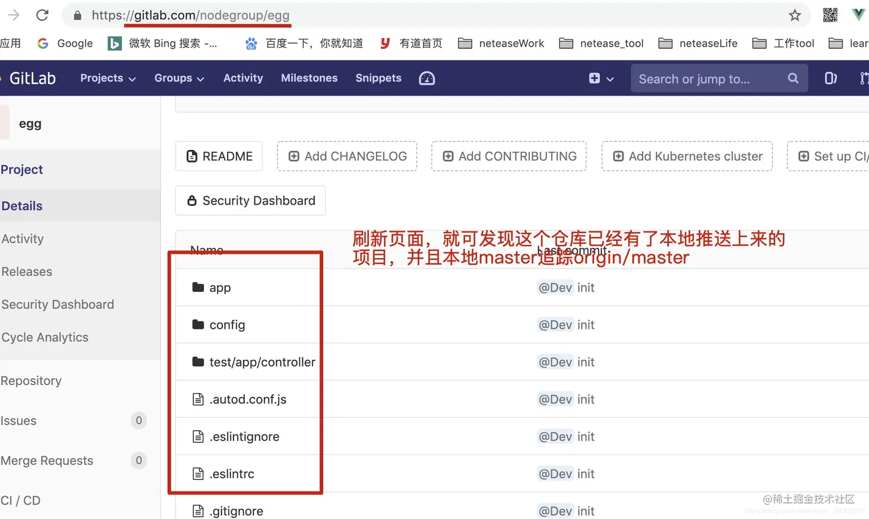Viewport: 869px width, 519px height.
Task: Click the config folder icon
Action: tap(198, 324)
